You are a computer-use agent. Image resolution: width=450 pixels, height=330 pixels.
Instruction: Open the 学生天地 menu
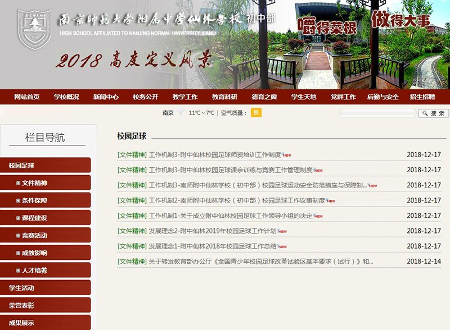point(304,97)
